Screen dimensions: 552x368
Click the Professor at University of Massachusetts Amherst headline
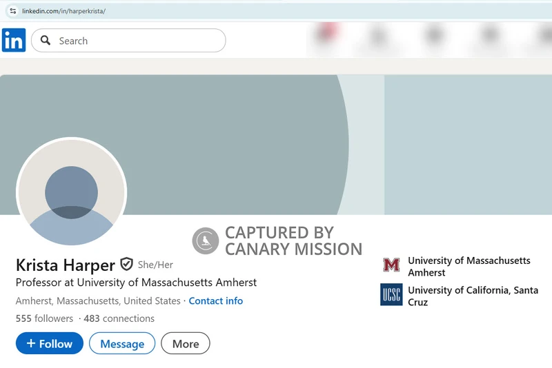(x=136, y=283)
